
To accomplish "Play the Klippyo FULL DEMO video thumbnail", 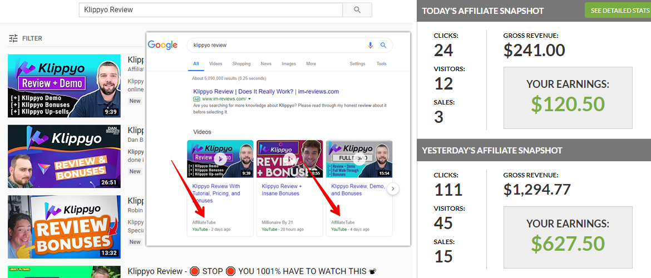I will [x=359, y=160].
